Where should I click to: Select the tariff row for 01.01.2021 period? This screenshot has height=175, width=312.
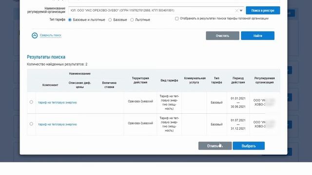[x=31, y=102]
